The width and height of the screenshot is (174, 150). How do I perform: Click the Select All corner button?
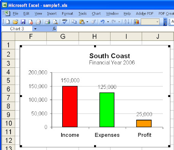[8, 36]
